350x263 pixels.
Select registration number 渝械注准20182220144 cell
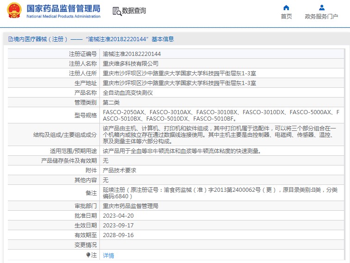pos(132,54)
